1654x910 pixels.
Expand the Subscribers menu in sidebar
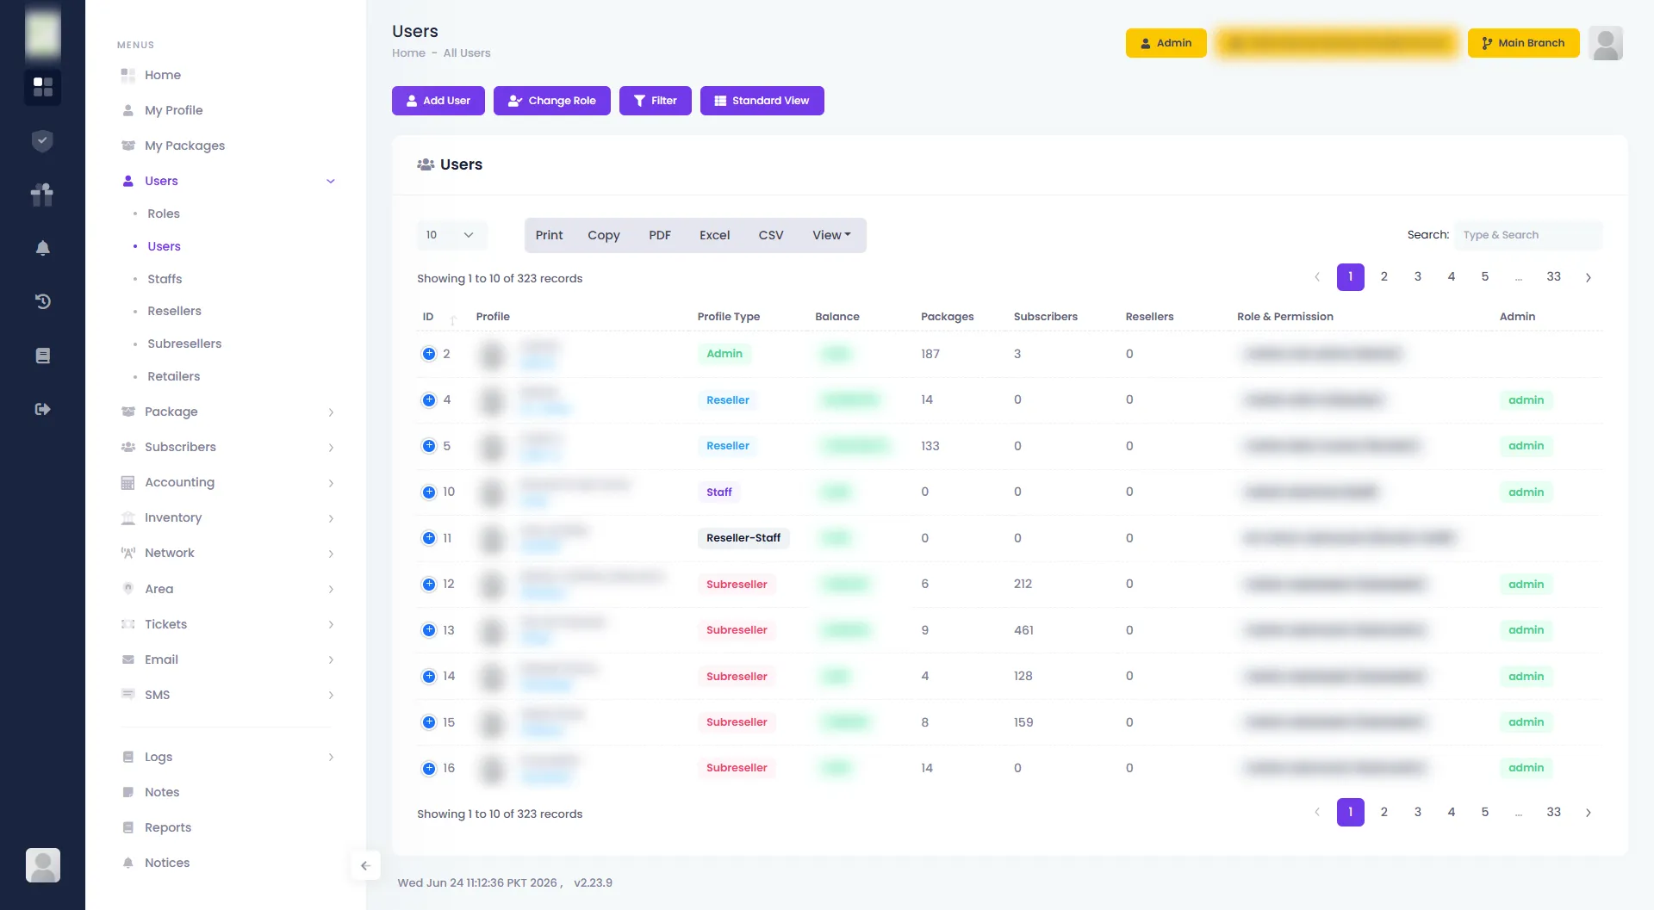pos(331,448)
